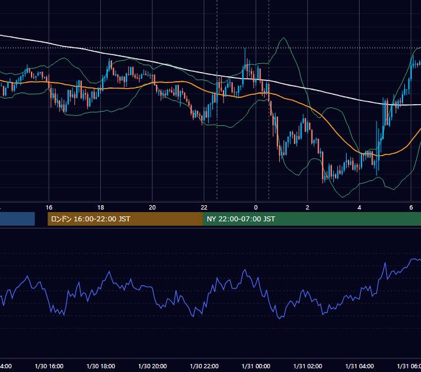Screen dimensions: 421x372
Task: Click the "1/30 16:00" date label
Action: [49, 366]
